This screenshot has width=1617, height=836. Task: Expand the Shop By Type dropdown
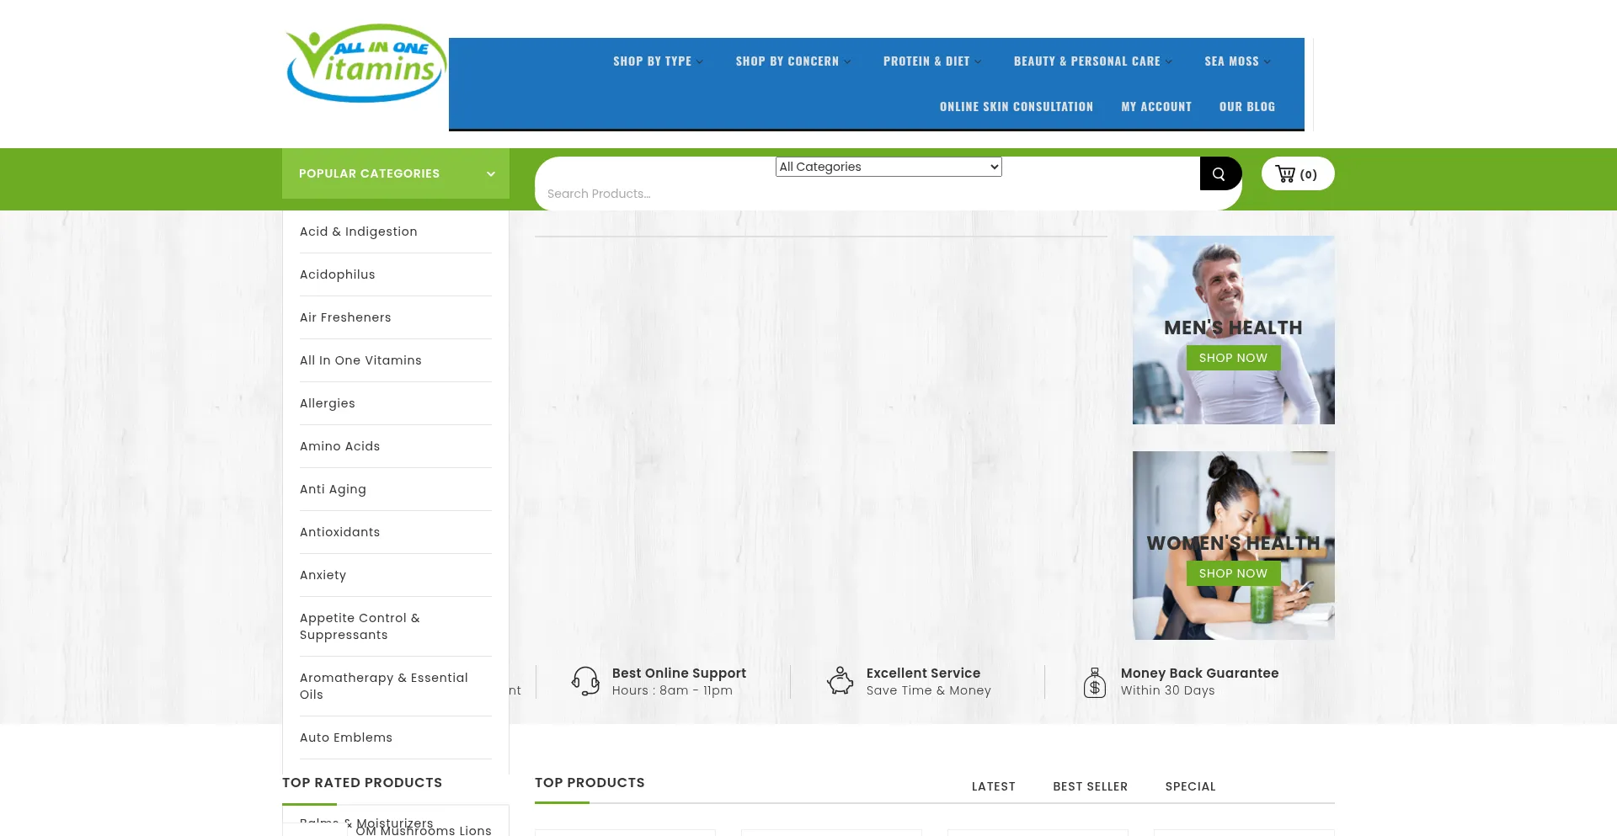tap(657, 60)
